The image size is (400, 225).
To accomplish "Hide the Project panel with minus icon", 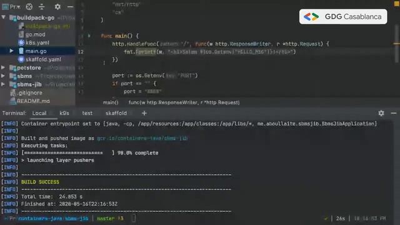I will pos(70,7).
